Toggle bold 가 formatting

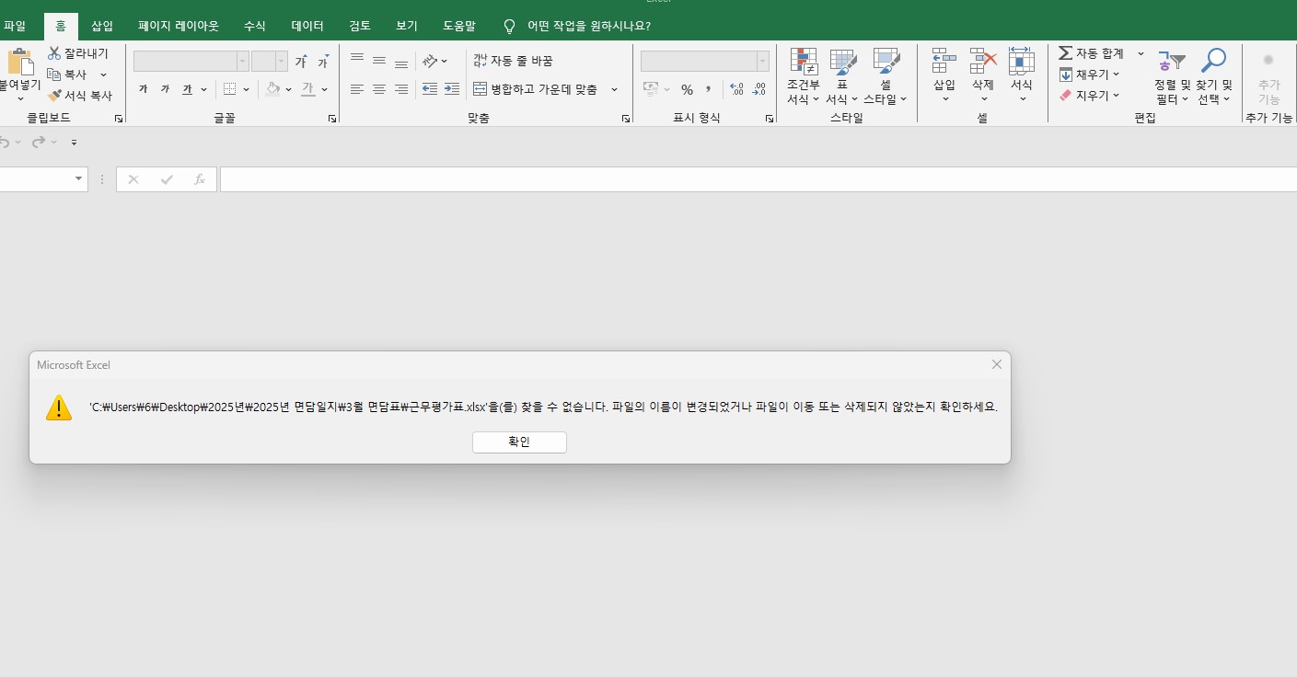tap(144, 89)
